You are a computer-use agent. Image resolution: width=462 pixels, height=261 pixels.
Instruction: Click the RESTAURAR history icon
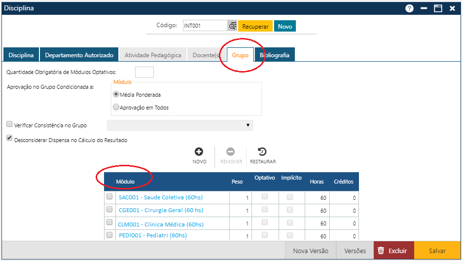(x=262, y=152)
